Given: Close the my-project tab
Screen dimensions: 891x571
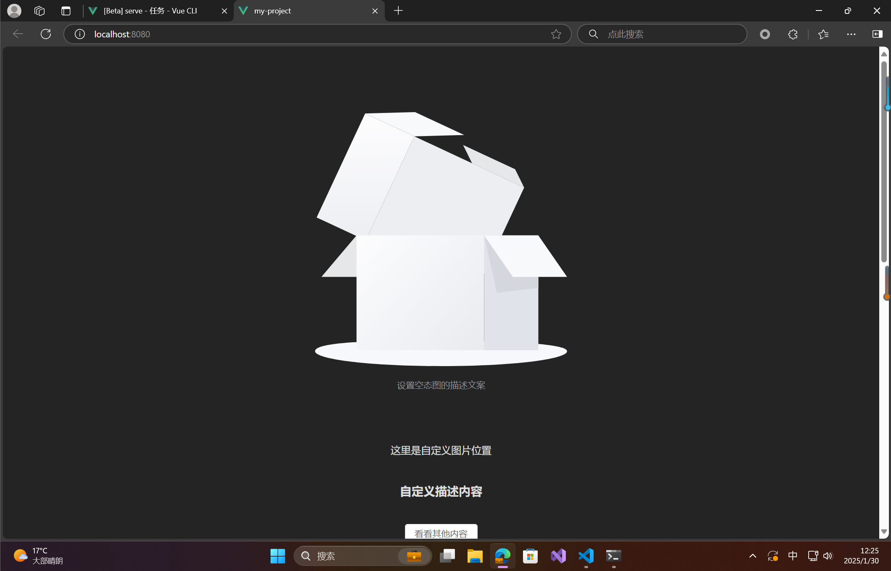Looking at the screenshot, I should 375,11.
